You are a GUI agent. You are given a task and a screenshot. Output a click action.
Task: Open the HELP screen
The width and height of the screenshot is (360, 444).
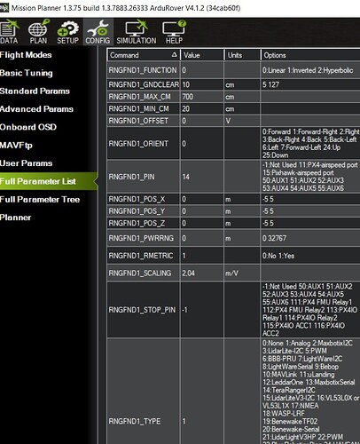(174, 32)
